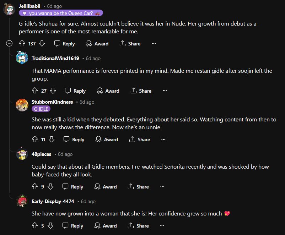Downvote Early-Display-4474's comment
The width and height of the screenshot is (285, 235).
pos(50,226)
